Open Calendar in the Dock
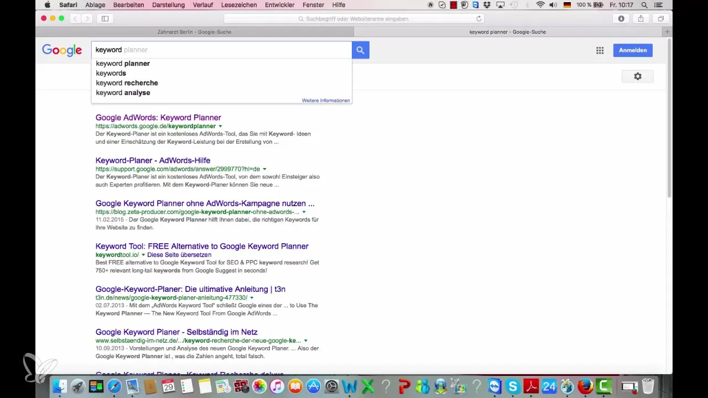This screenshot has height=398, width=708. 168,386
